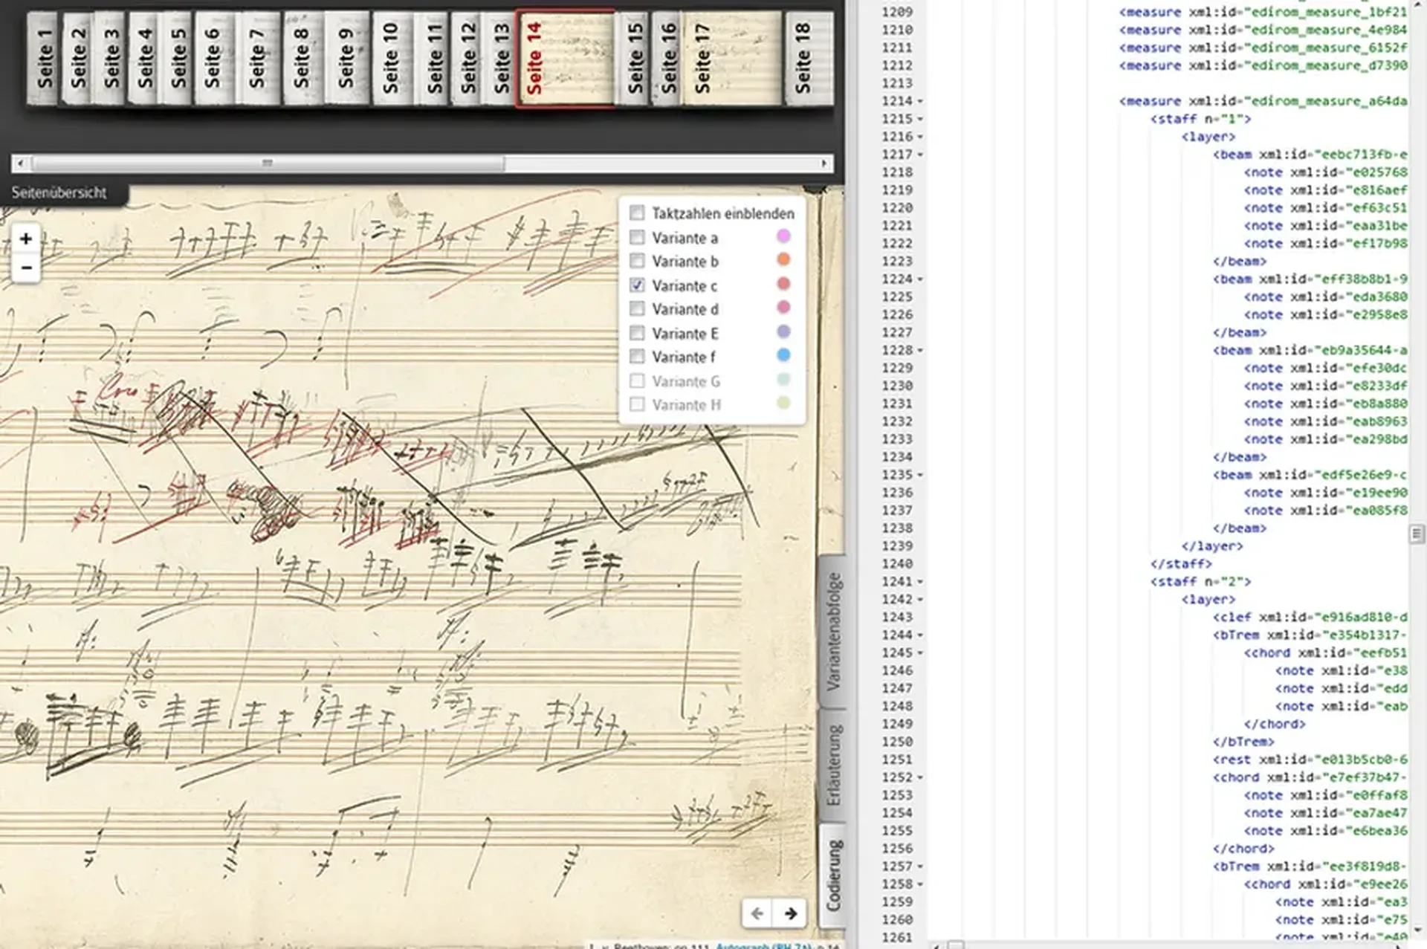Screen dimensions: 1427x949
Task: Zoom in with the plus button
Action: 26,239
